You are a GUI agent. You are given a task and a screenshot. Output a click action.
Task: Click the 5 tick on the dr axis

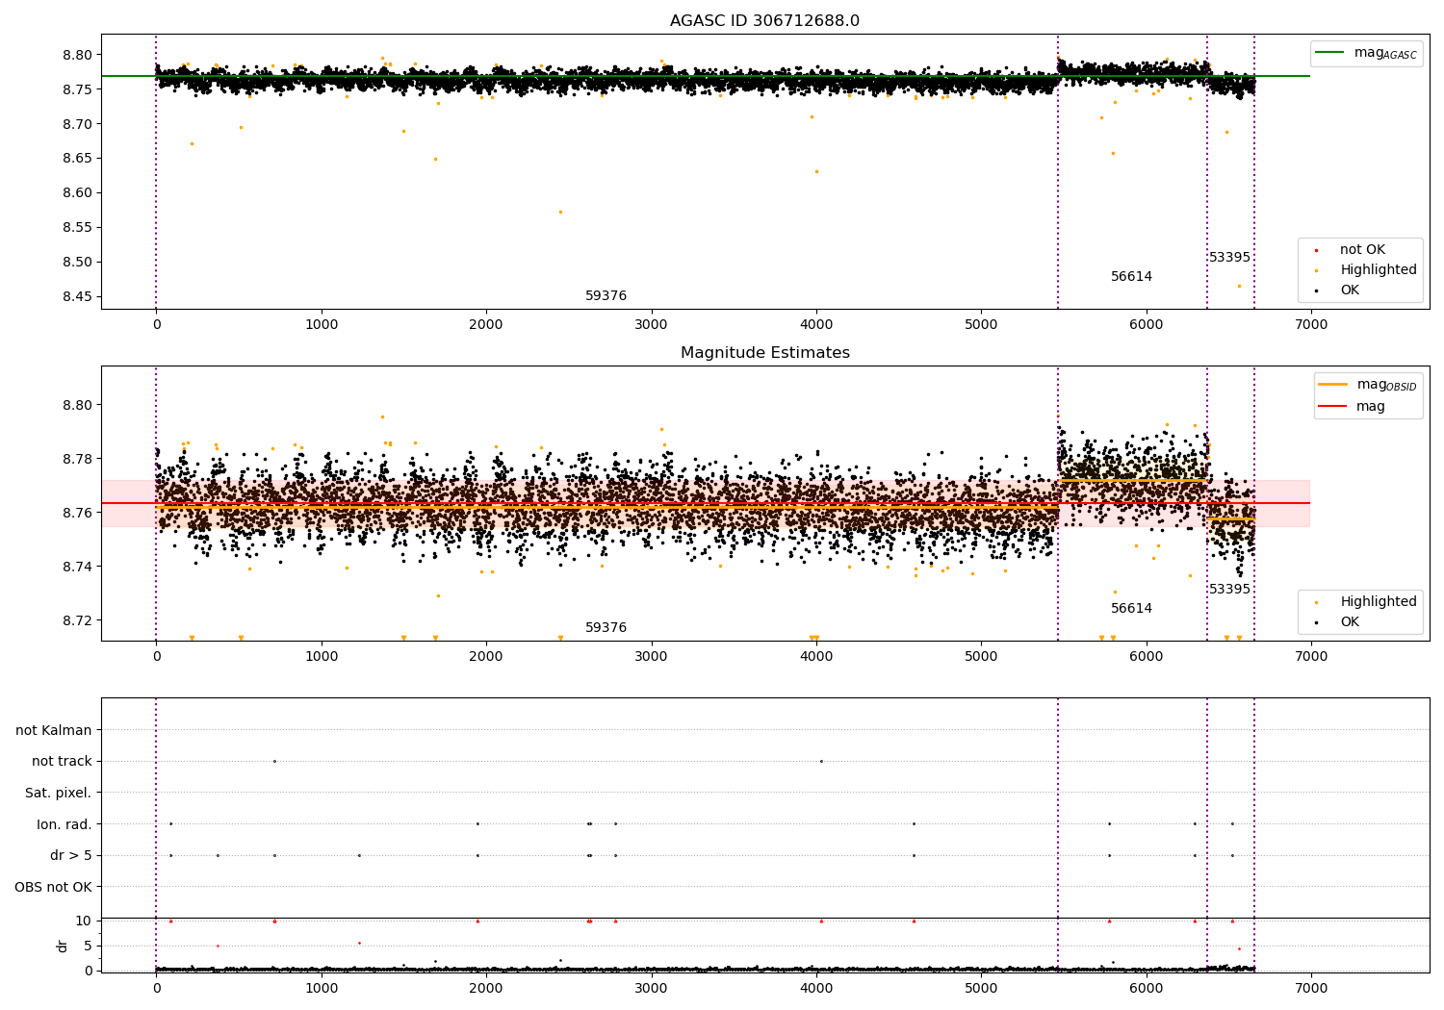point(88,947)
